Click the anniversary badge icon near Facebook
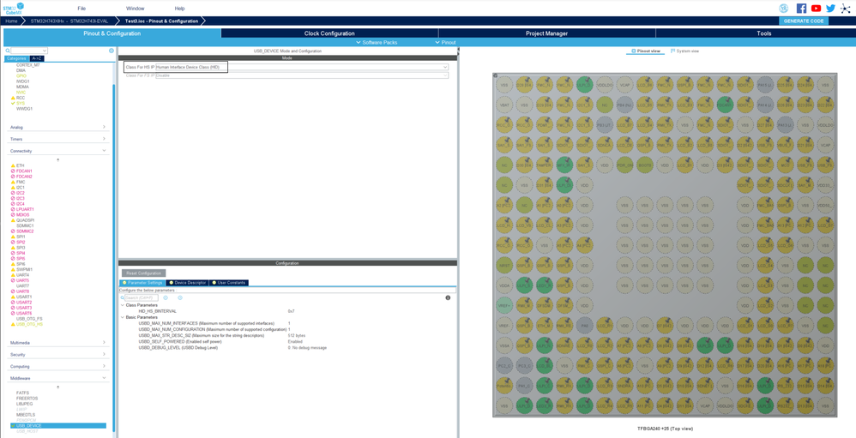 [783, 9]
